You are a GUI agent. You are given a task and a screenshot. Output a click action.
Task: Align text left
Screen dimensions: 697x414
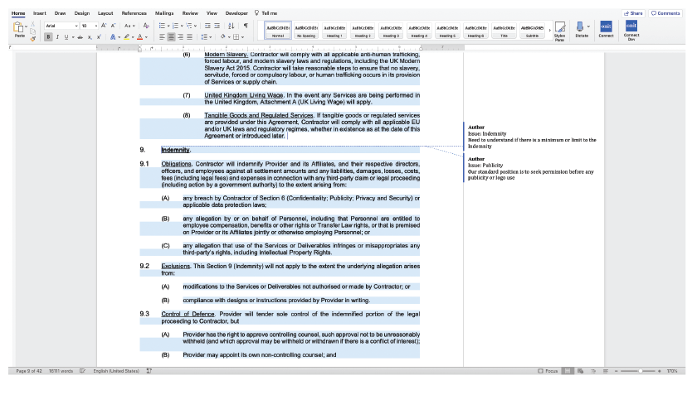coord(162,37)
